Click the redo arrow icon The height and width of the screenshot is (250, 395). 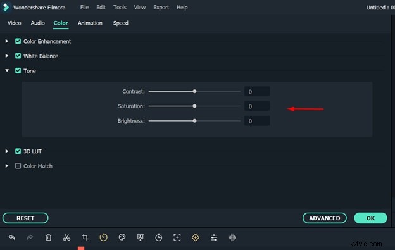[x=30, y=237]
